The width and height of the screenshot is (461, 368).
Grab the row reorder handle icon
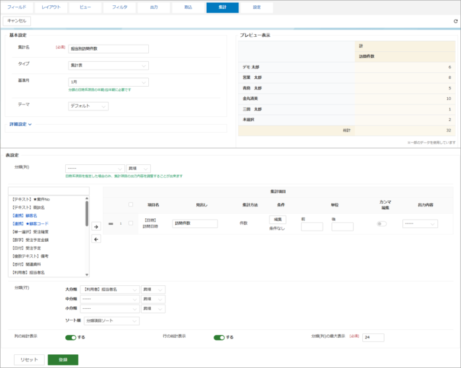[x=111, y=223]
